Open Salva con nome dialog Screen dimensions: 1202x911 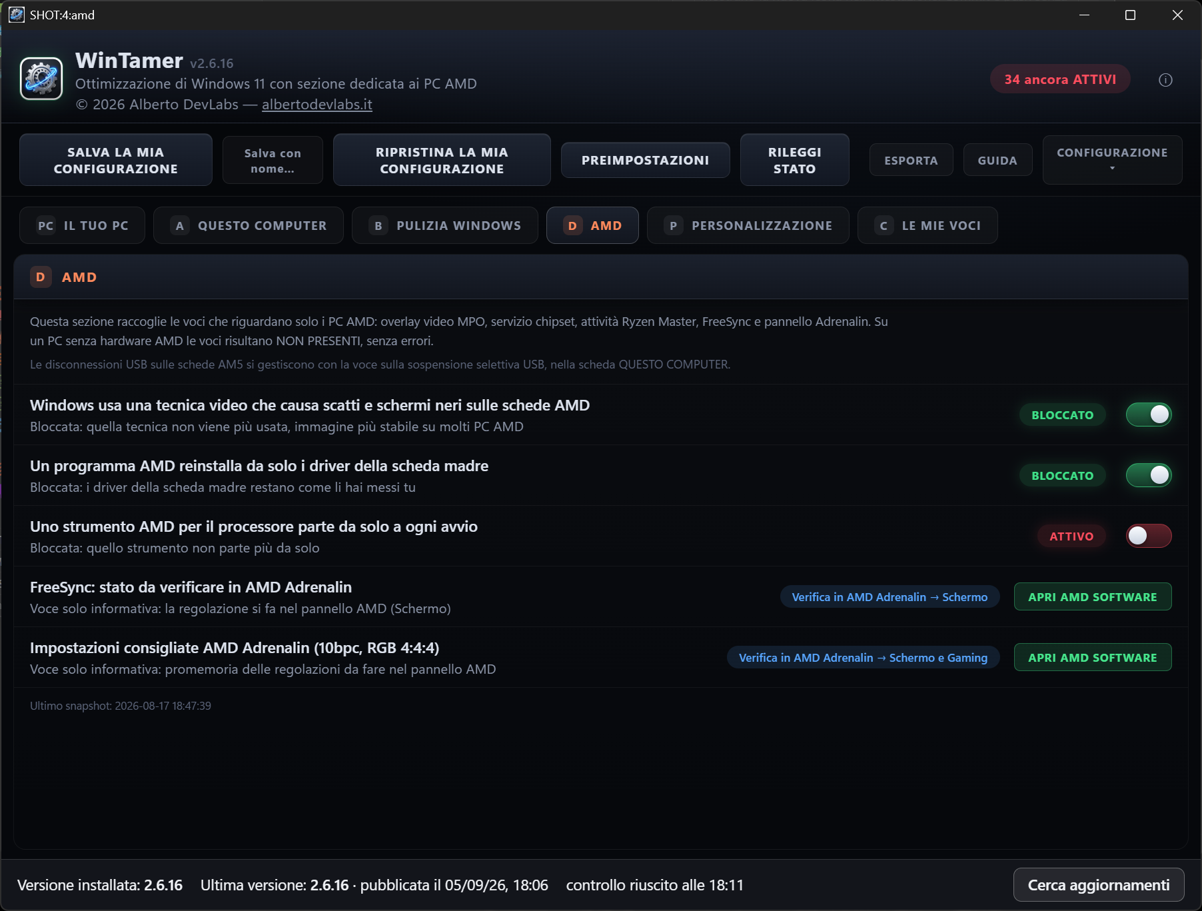[x=273, y=160]
